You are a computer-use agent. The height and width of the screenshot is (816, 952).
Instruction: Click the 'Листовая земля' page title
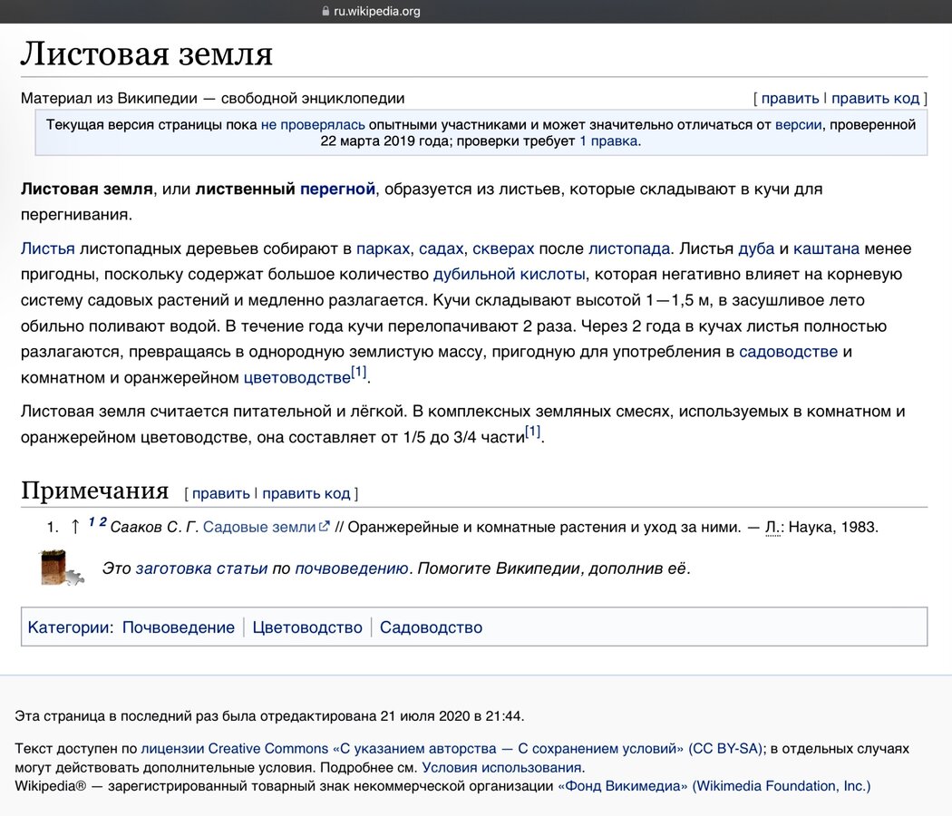tap(146, 53)
